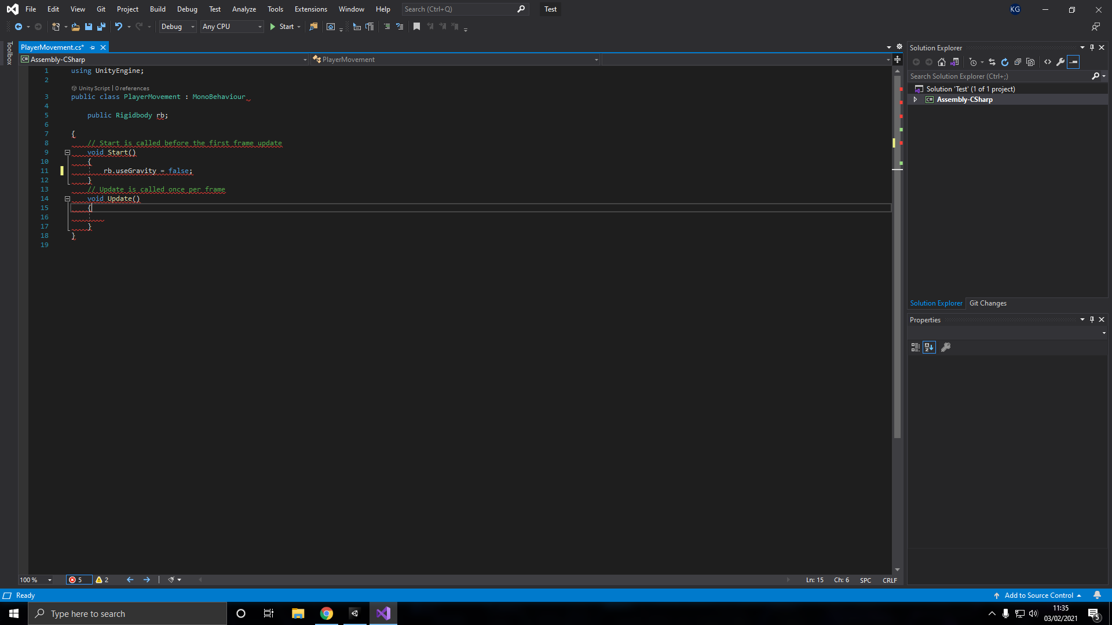Screen dimensions: 1112x625
Task: Collapse the Start() method outline
Action: tap(67, 153)
